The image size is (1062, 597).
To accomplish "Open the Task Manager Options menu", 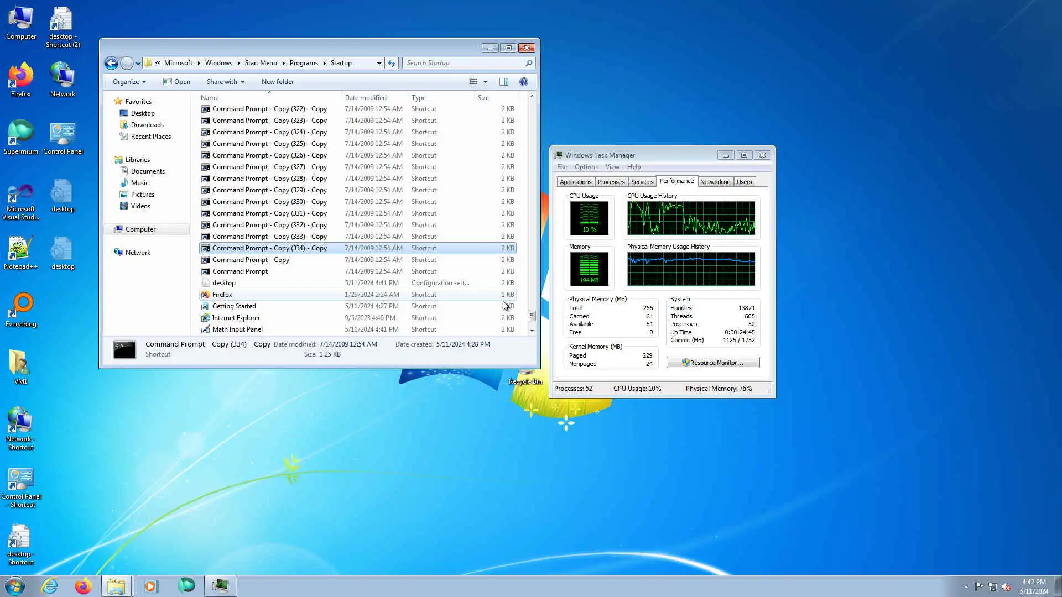I will coord(586,167).
